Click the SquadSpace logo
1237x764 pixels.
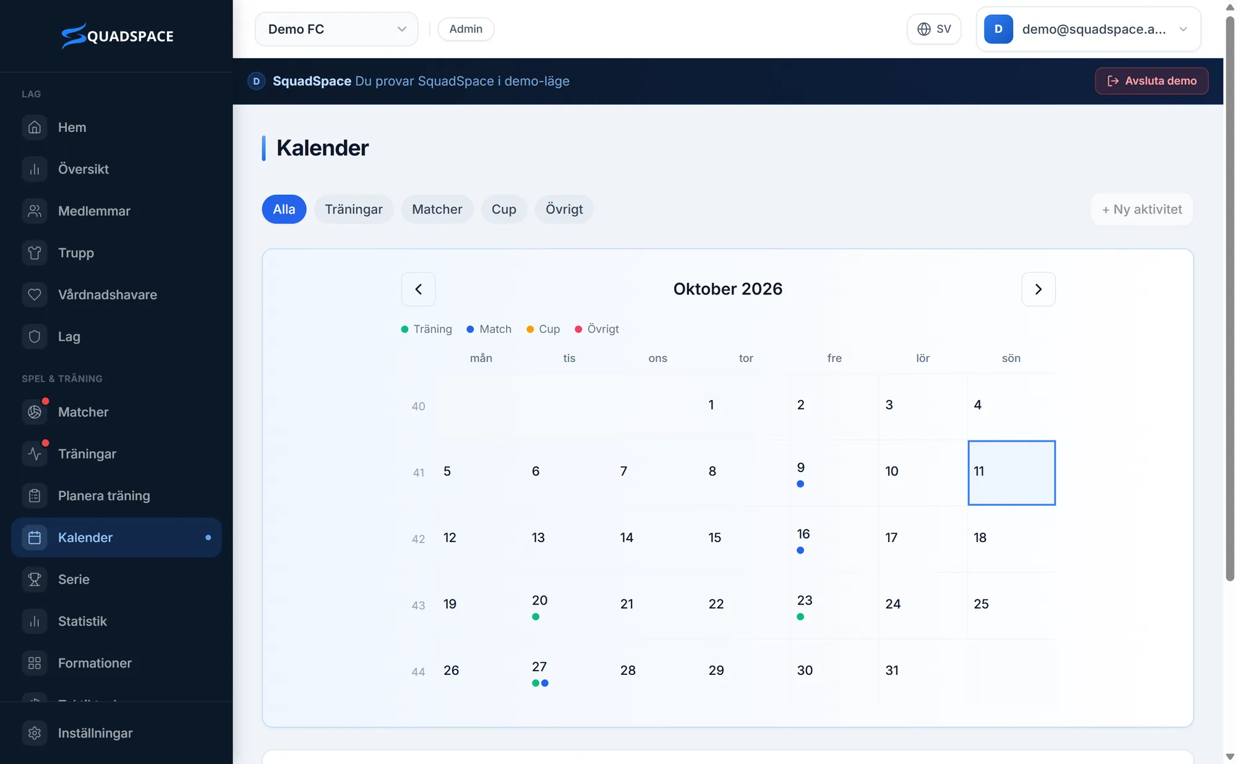pos(117,36)
